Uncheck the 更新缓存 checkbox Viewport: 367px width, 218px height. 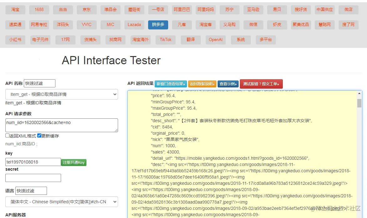tap(39, 136)
